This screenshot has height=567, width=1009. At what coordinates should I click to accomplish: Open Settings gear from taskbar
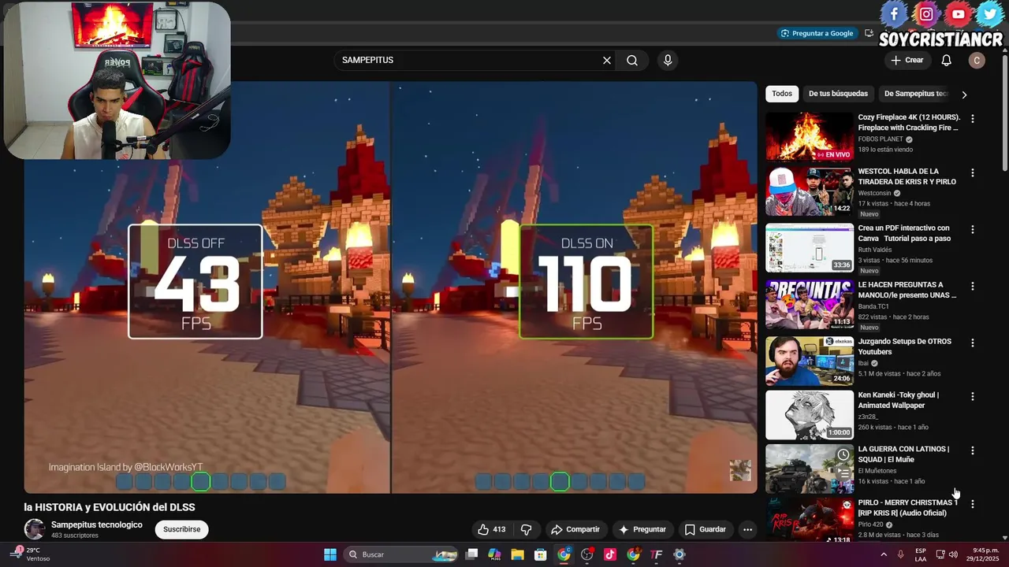pos(679,554)
